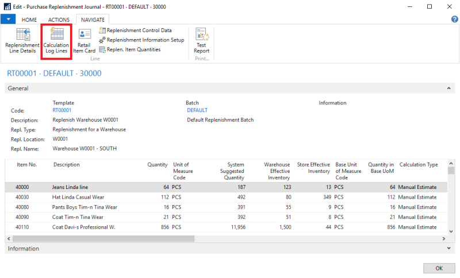Click the Store Effective Inventory header
This screenshot has height=278, width=460.
pos(313,168)
